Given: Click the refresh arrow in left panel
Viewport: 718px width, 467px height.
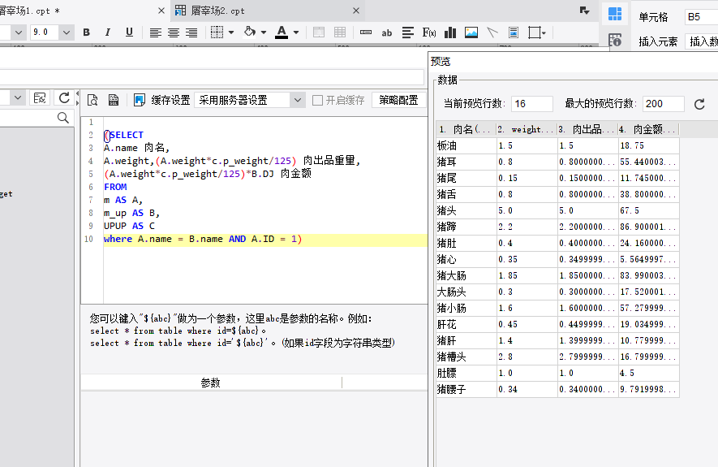Looking at the screenshot, I should (64, 97).
